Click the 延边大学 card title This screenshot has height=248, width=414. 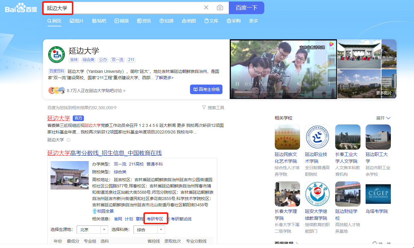84,50
